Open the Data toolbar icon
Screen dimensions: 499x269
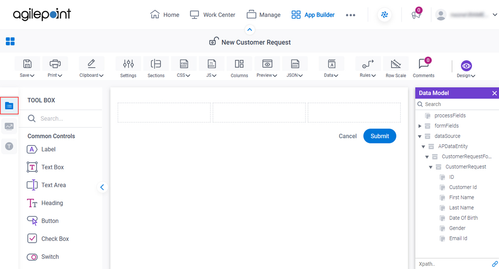[x=331, y=64]
